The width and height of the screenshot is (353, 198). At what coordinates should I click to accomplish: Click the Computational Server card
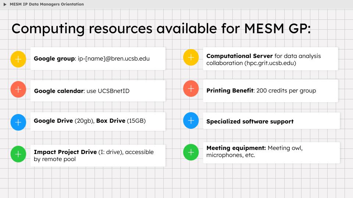click(x=270, y=59)
